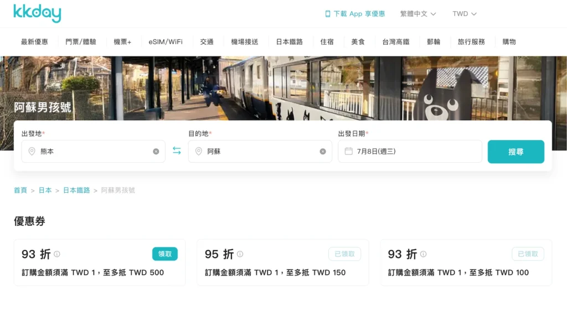The width and height of the screenshot is (567, 319).
Task: Open the 日本鐵路 navigation menu item
Action: point(289,42)
